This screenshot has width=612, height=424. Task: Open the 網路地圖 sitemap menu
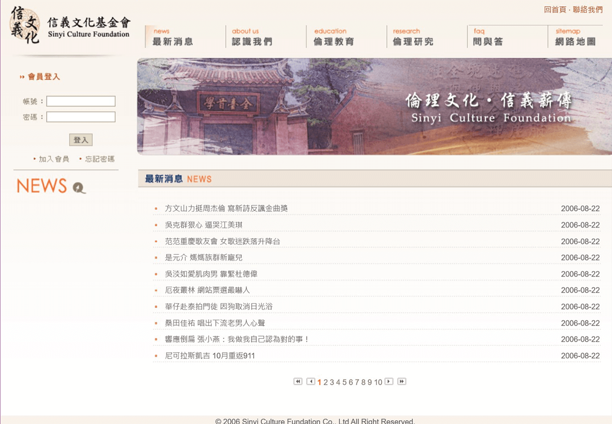click(575, 37)
